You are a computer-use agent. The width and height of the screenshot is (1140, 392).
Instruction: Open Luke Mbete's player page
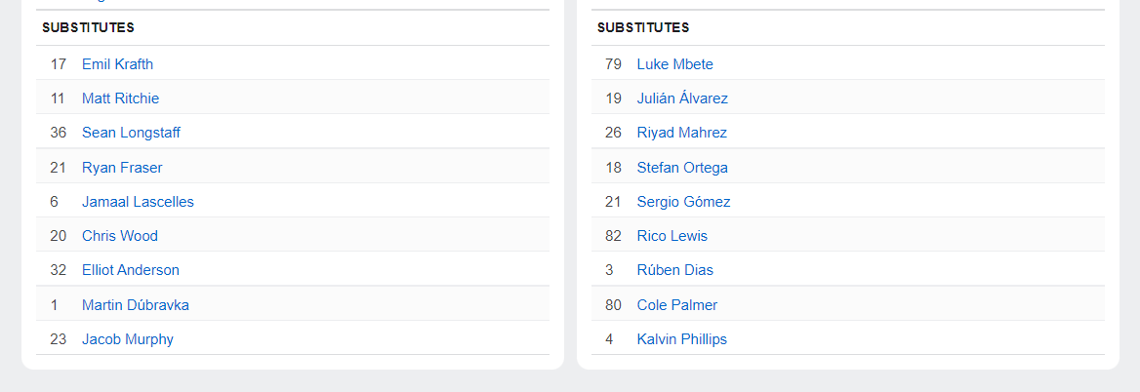pyautogui.click(x=674, y=64)
